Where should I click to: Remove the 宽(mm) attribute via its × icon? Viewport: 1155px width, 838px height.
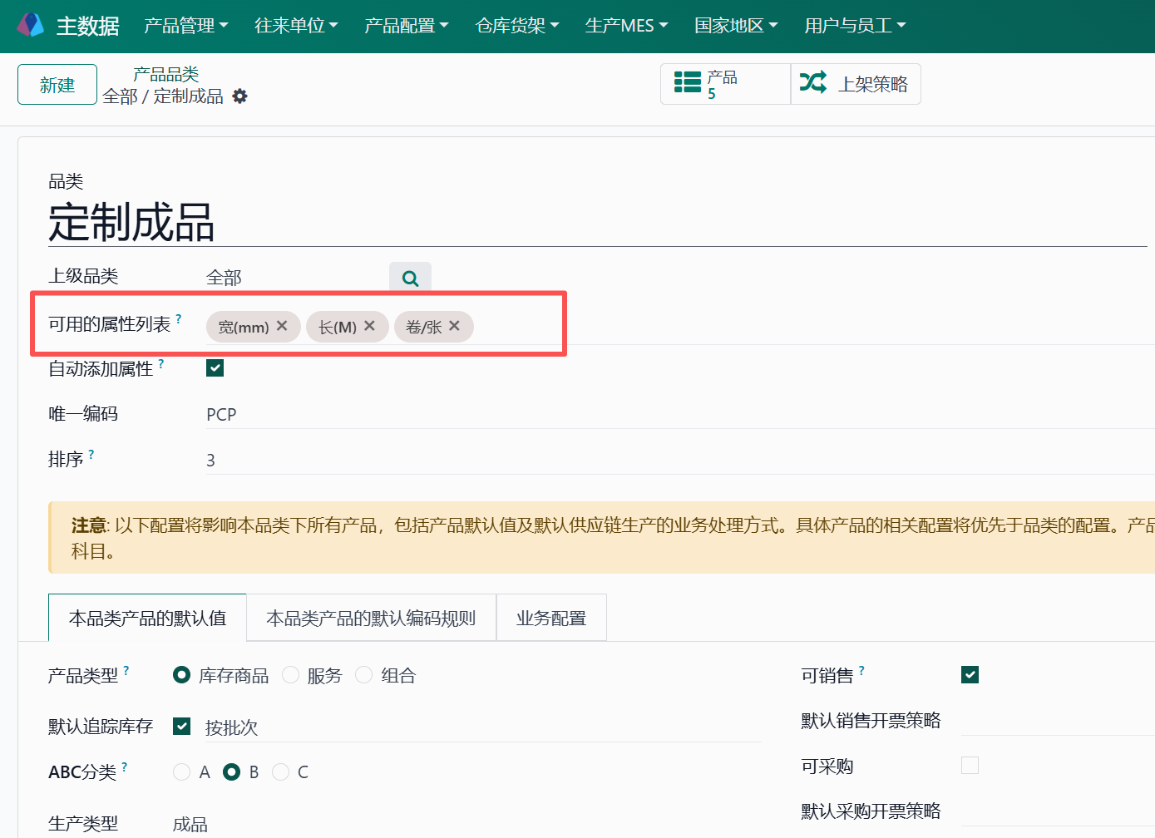(280, 327)
